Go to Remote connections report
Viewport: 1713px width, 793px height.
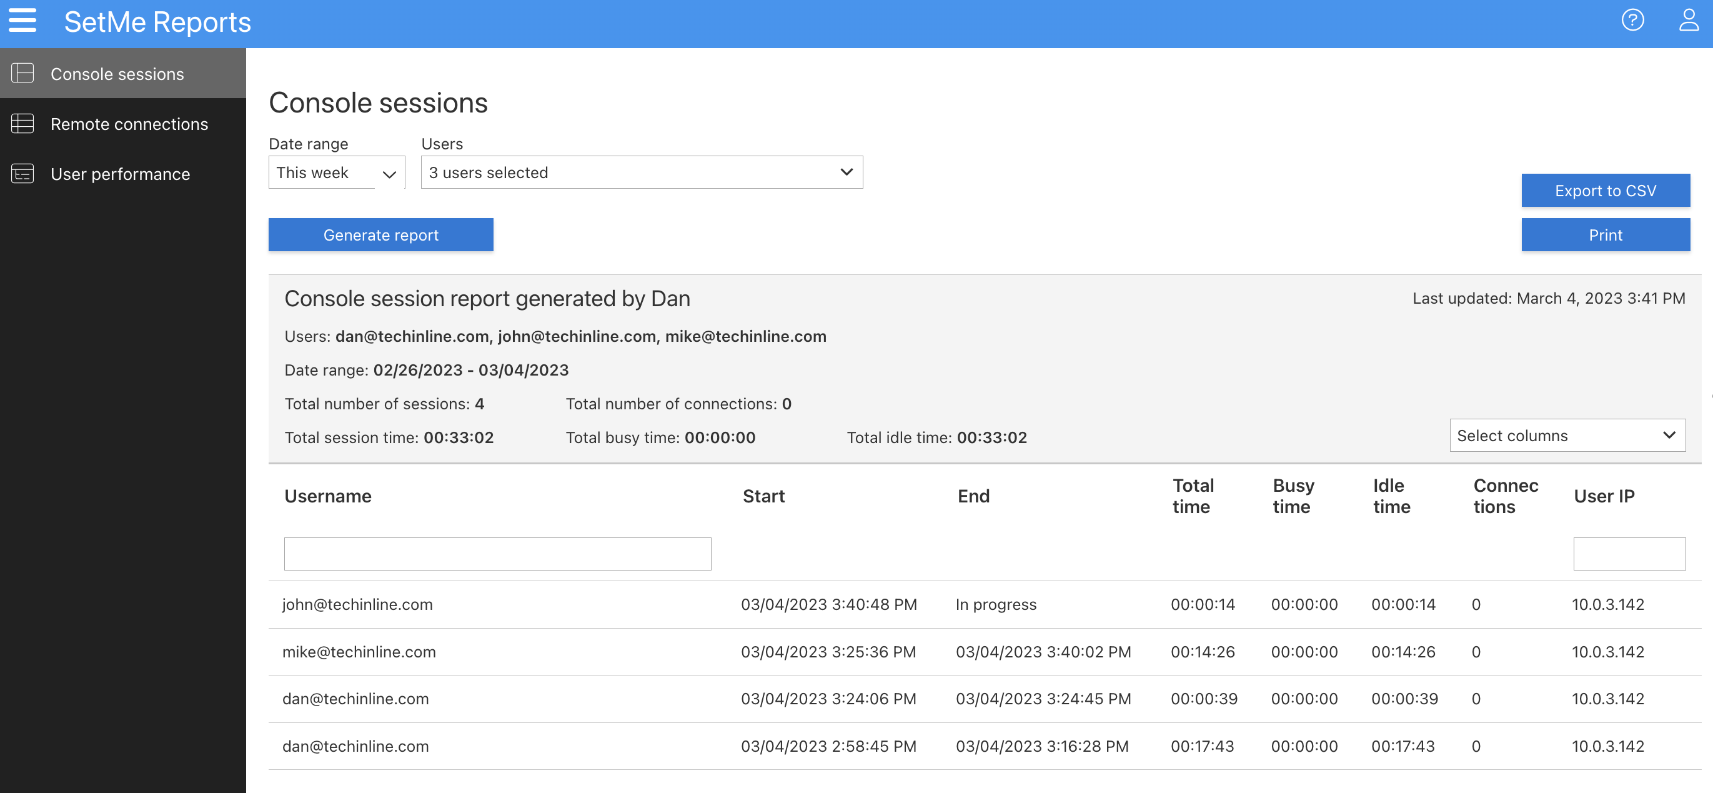129,124
